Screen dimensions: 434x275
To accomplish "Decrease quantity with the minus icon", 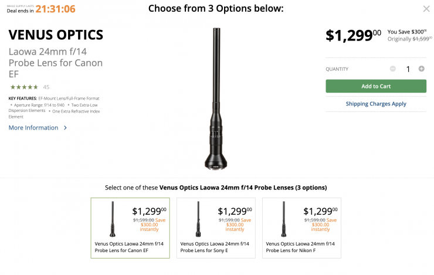I will [393, 69].
